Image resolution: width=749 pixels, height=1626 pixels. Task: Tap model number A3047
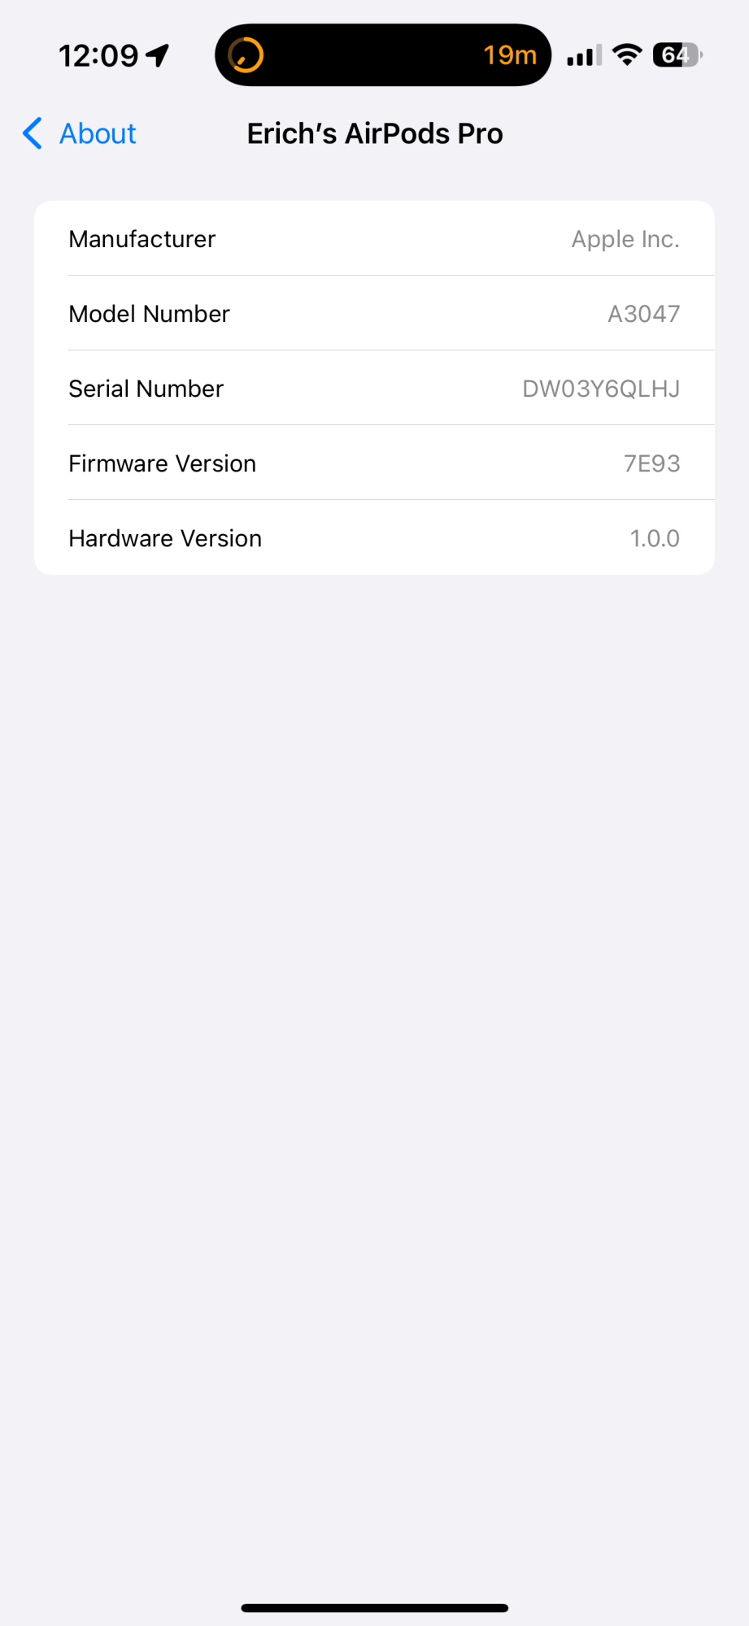pyautogui.click(x=644, y=314)
